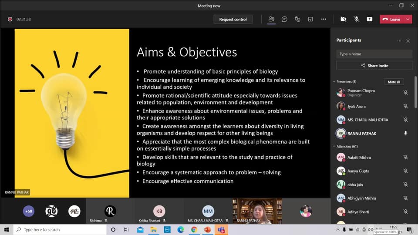Collapse the Attendees (61) section
The image size is (418, 235).
(334, 147)
